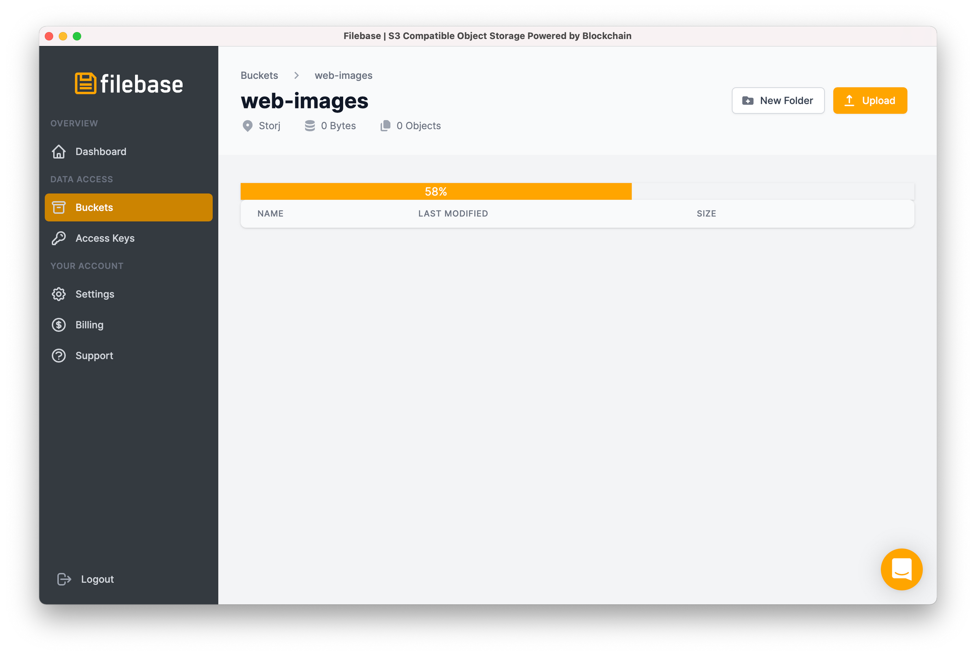Open the Dashboard home icon

pyautogui.click(x=59, y=152)
